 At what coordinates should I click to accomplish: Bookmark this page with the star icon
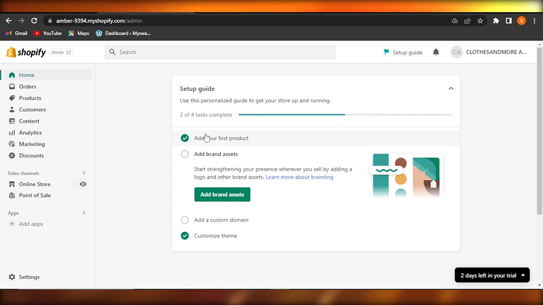[x=480, y=21]
